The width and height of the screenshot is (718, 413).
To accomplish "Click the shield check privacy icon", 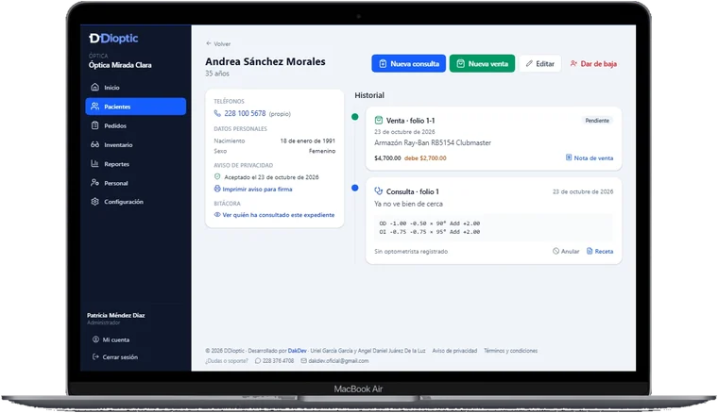I will 217,177.
